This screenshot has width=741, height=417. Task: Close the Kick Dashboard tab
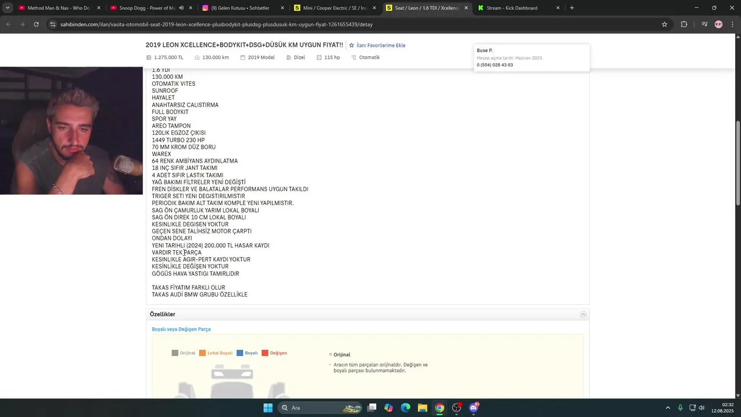(557, 8)
